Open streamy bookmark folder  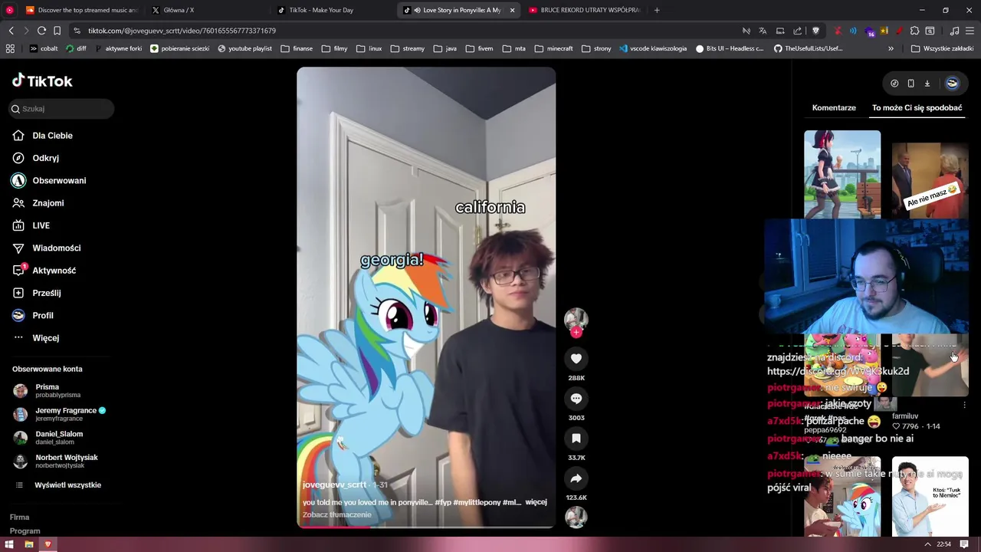(408, 48)
